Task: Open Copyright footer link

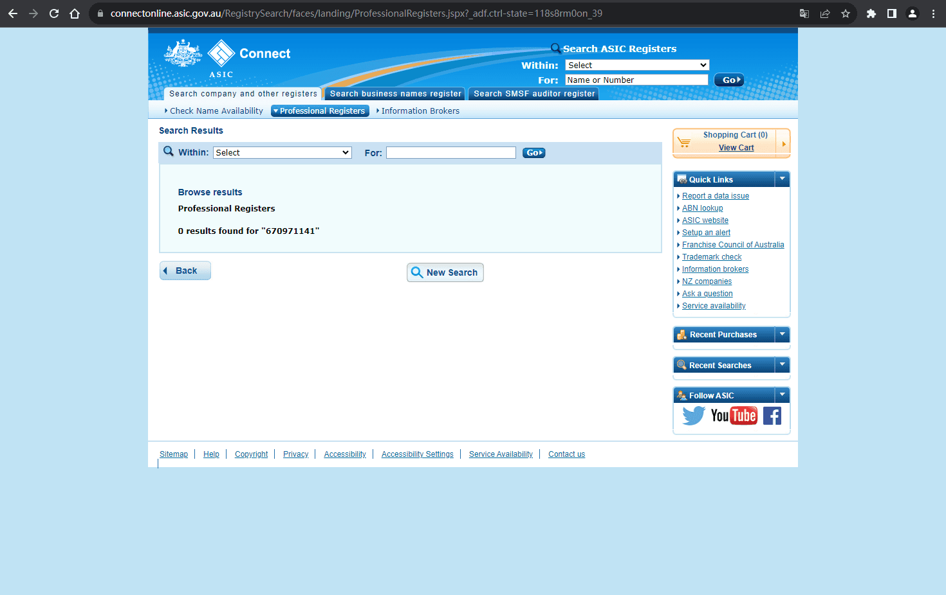Action: (x=251, y=454)
